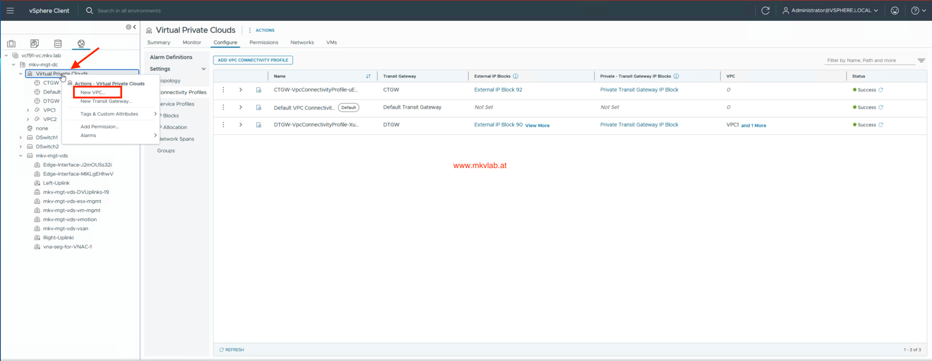
Task: Click into the Filter by Name field
Action: point(870,60)
